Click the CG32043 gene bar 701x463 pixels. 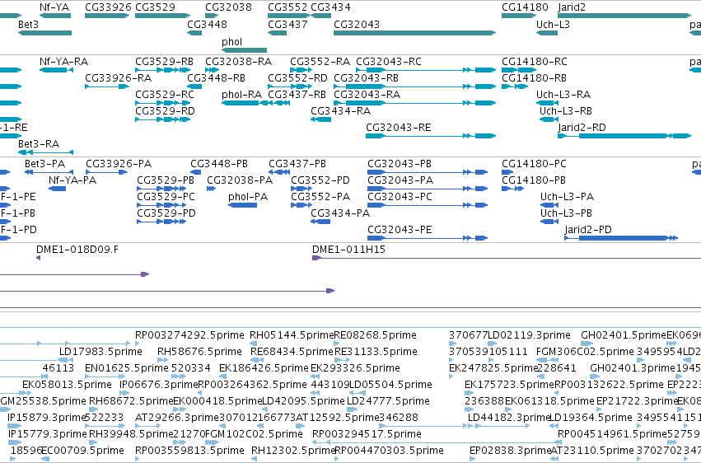pos(414,33)
